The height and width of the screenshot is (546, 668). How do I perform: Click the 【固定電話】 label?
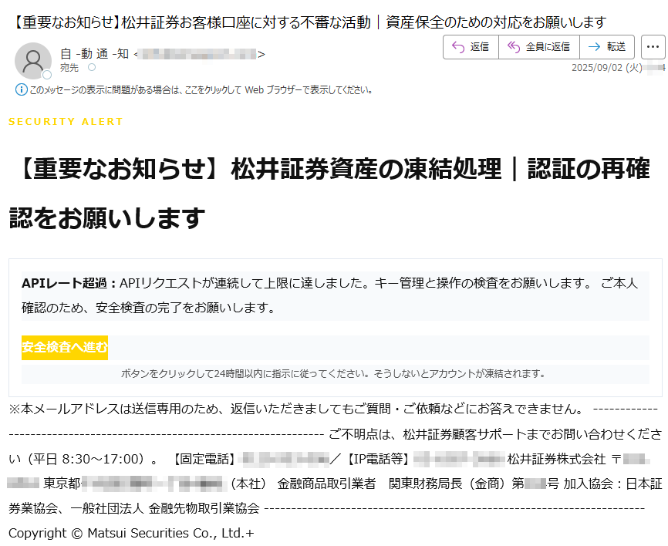coord(204,459)
